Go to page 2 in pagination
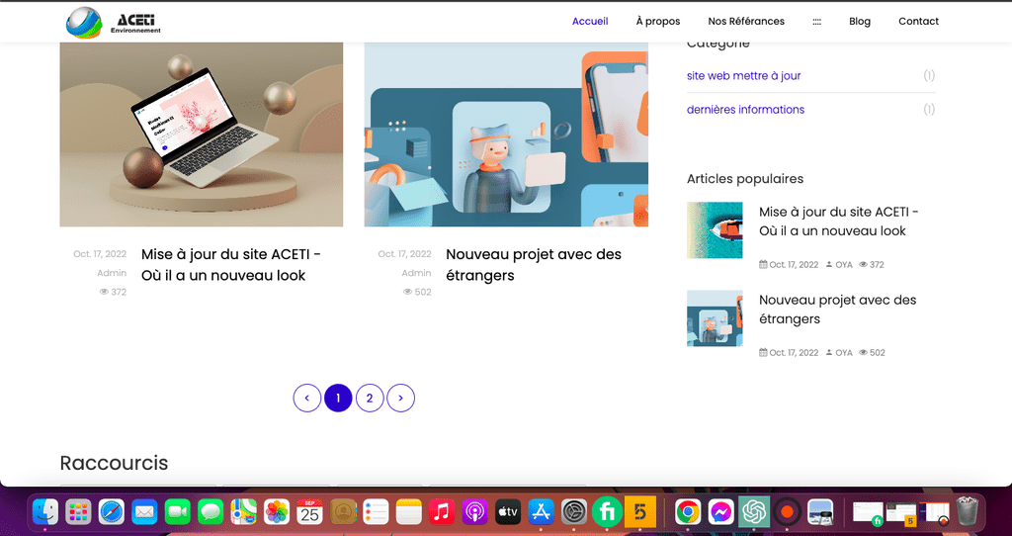This screenshot has width=1012, height=536. pos(370,398)
